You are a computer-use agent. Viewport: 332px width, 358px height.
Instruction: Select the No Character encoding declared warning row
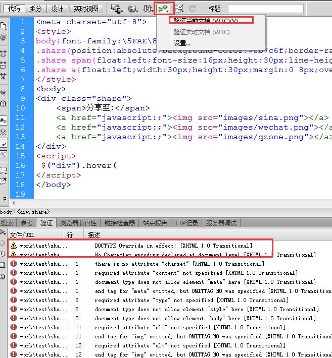coord(170,255)
